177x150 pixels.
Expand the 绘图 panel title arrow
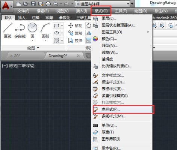coord(38,48)
